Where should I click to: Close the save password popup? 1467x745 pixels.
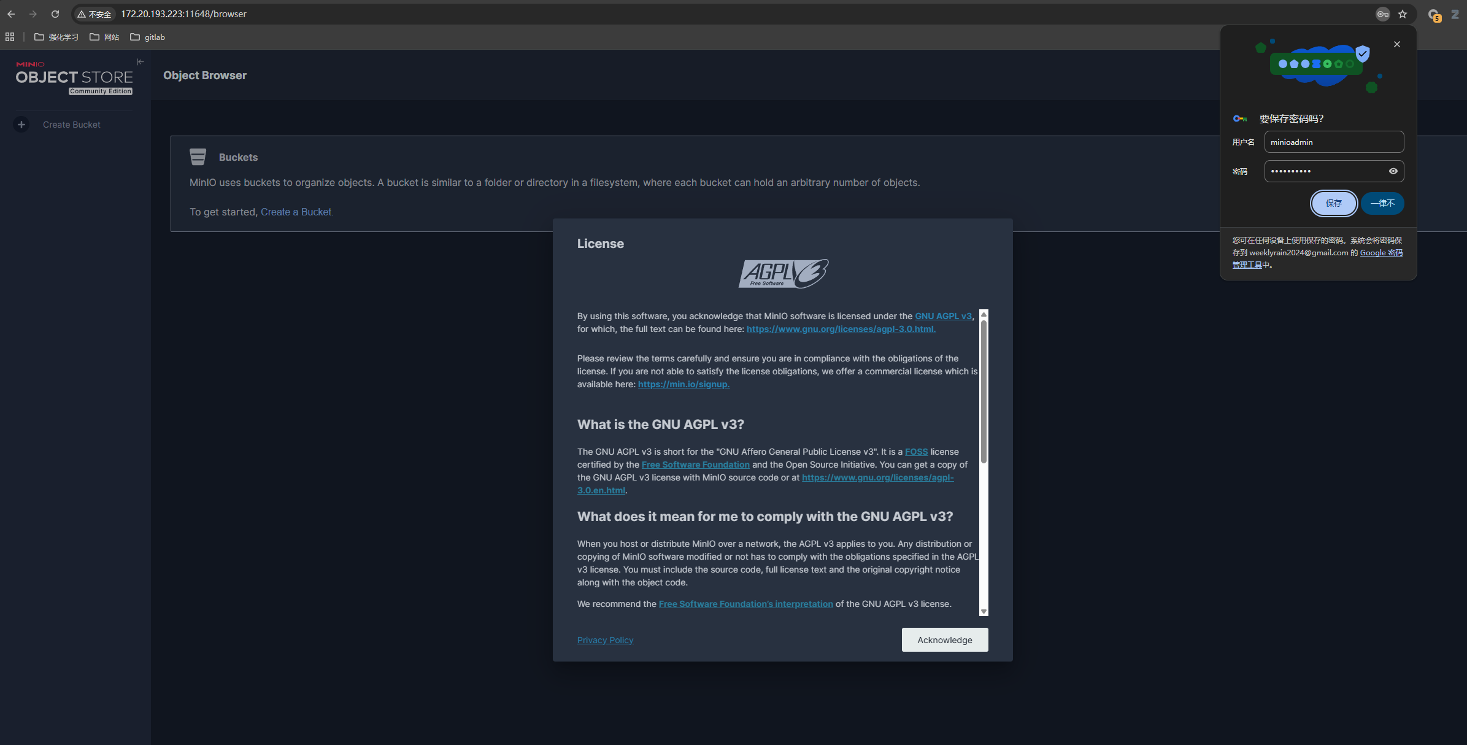(1397, 44)
